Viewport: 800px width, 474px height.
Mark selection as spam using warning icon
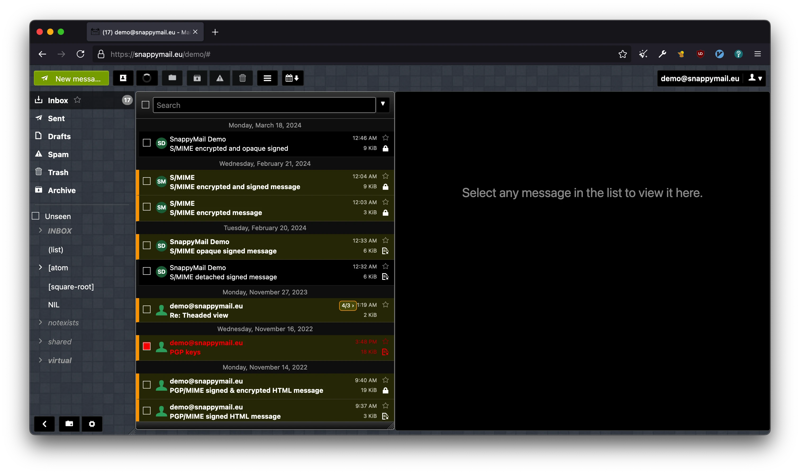[x=220, y=78]
